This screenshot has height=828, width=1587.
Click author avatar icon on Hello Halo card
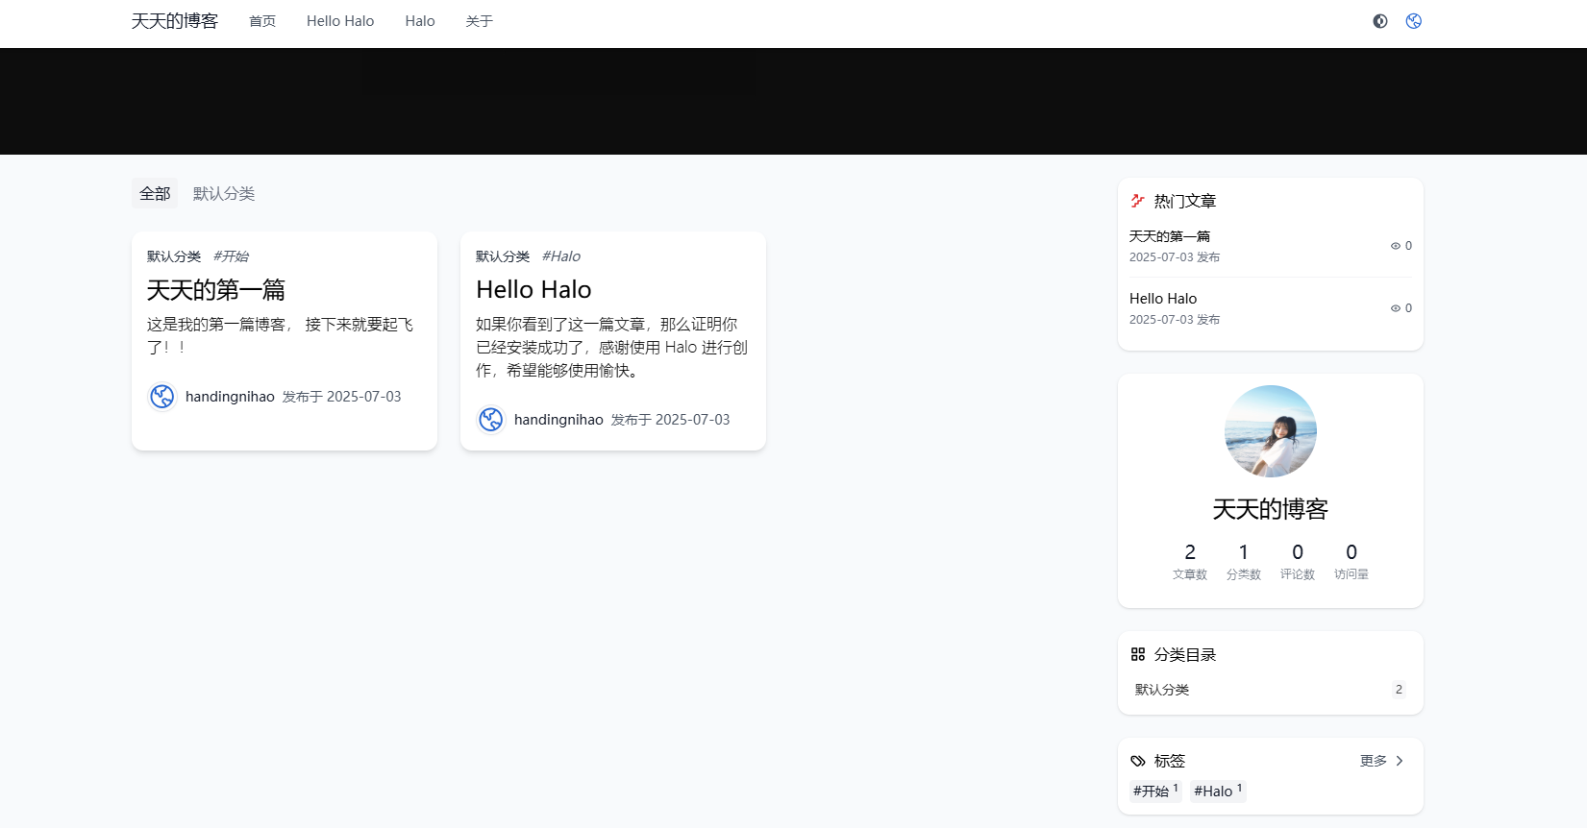(491, 420)
